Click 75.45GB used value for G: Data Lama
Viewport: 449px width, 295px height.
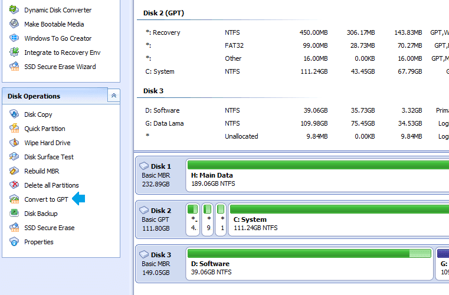(363, 123)
